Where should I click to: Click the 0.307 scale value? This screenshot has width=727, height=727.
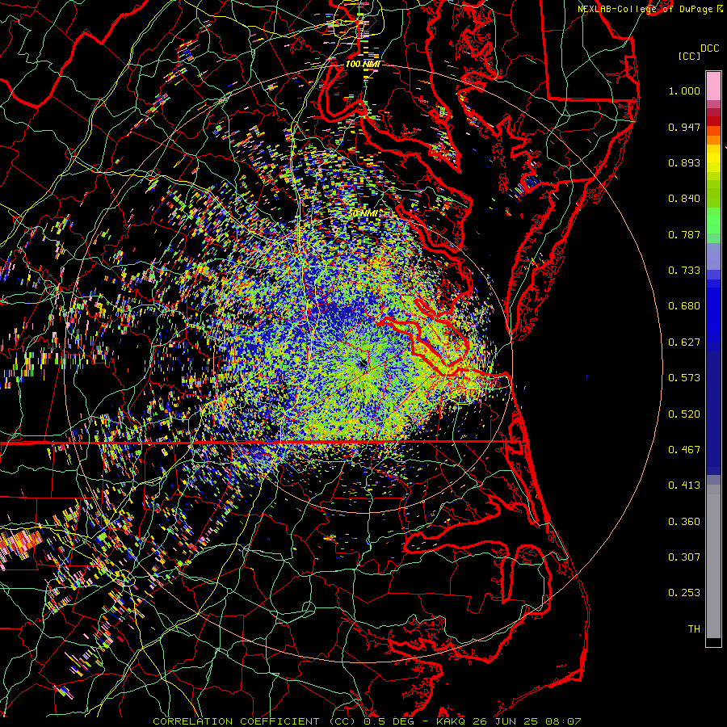(x=684, y=557)
